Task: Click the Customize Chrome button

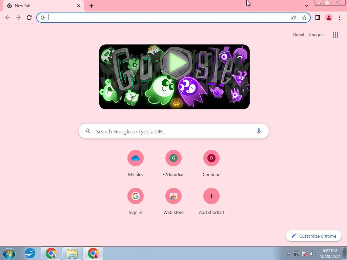Action: (x=313, y=236)
